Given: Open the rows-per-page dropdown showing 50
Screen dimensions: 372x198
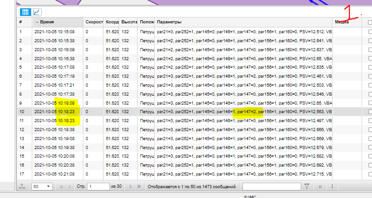Looking at the screenshot, I should tap(42, 186).
